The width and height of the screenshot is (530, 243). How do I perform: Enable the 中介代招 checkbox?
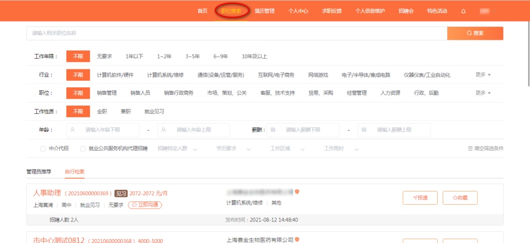coord(43,149)
